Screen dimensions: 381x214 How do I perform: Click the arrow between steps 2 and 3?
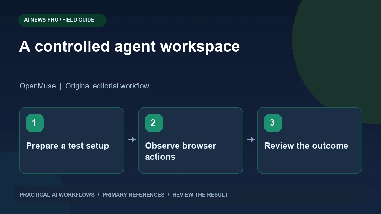(251, 139)
